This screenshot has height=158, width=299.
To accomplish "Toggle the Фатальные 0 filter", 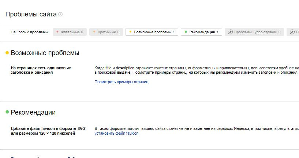I will point(69,32).
